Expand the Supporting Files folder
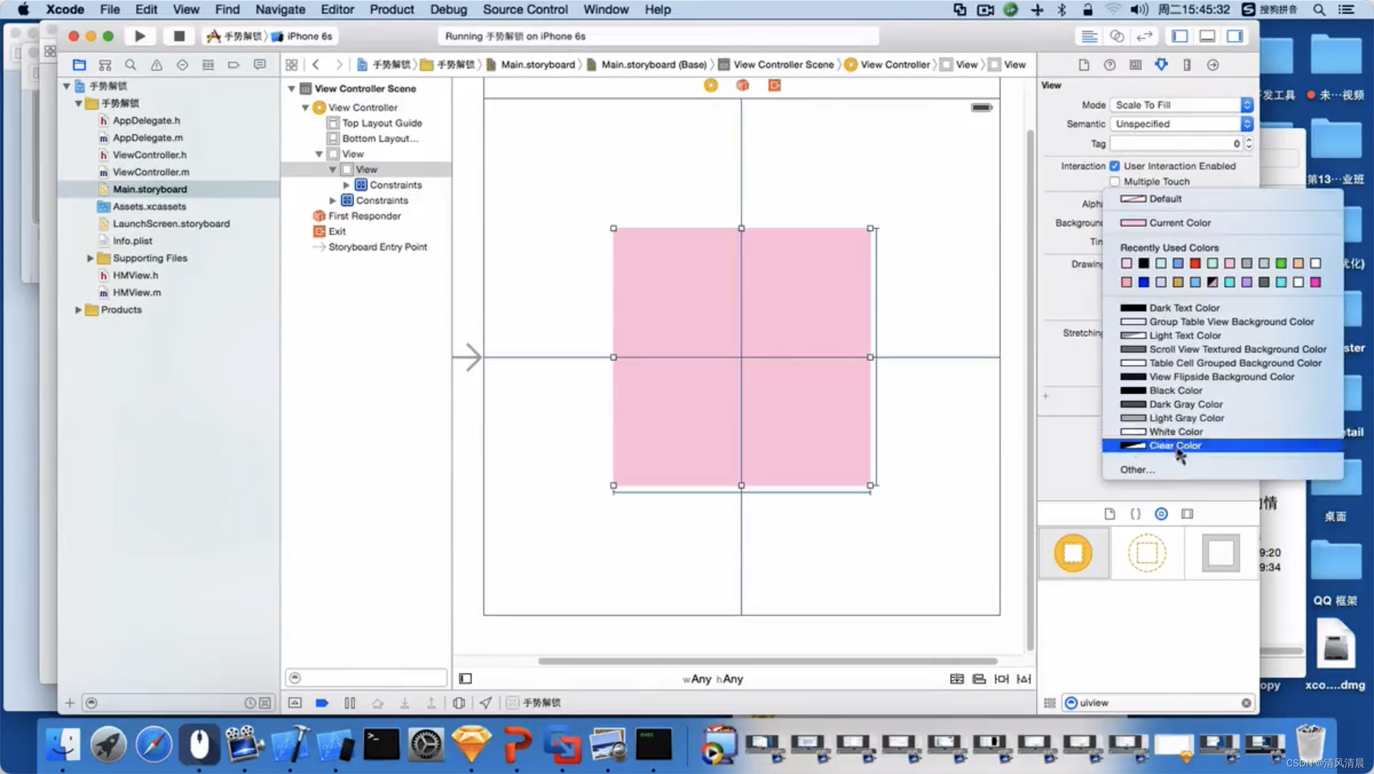The height and width of the screenshot is (774, 1374). (x=90, y=258)
